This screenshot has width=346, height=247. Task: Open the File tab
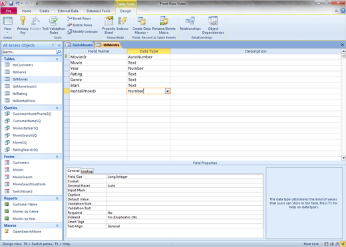(9, 11)
